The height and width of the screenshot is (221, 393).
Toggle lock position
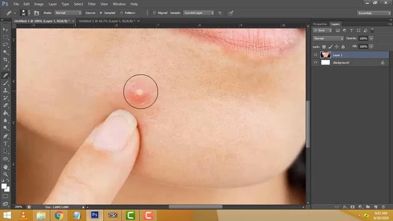(x=337, y=47)
